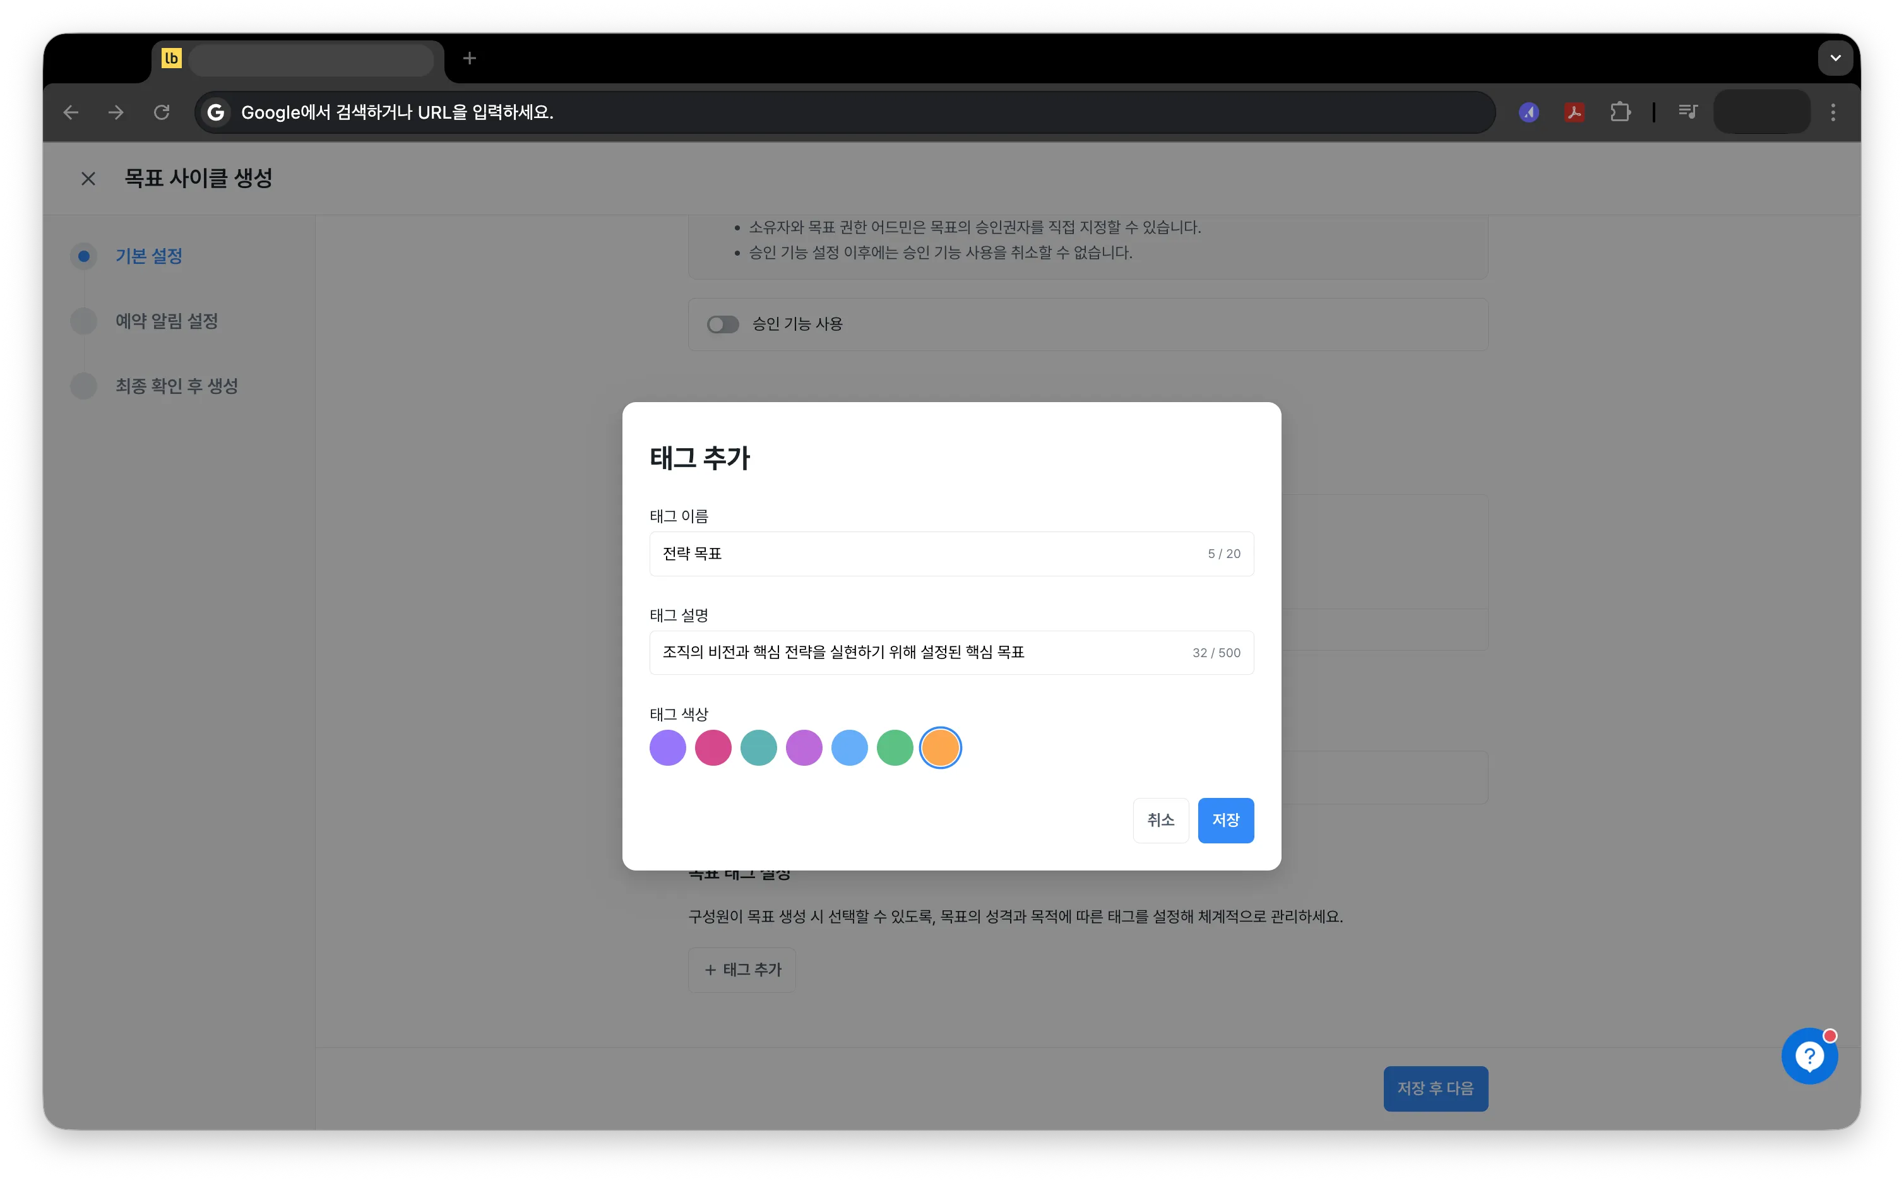Click 취소 to cancel the tag
The image size is (1904, 1183).
coord(1160,820)
